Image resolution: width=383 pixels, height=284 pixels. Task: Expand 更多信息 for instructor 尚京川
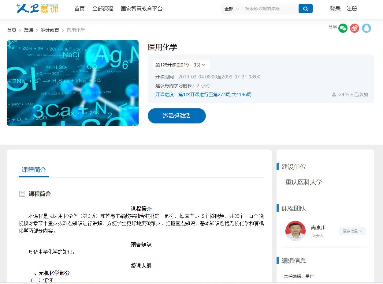(352, 231)
